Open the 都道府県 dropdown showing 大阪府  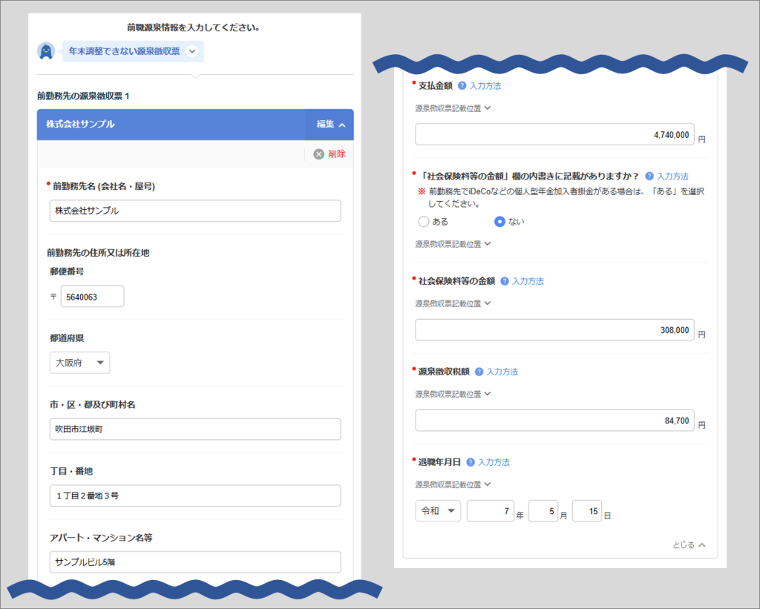pyautogui.click(x=79, y=363)
